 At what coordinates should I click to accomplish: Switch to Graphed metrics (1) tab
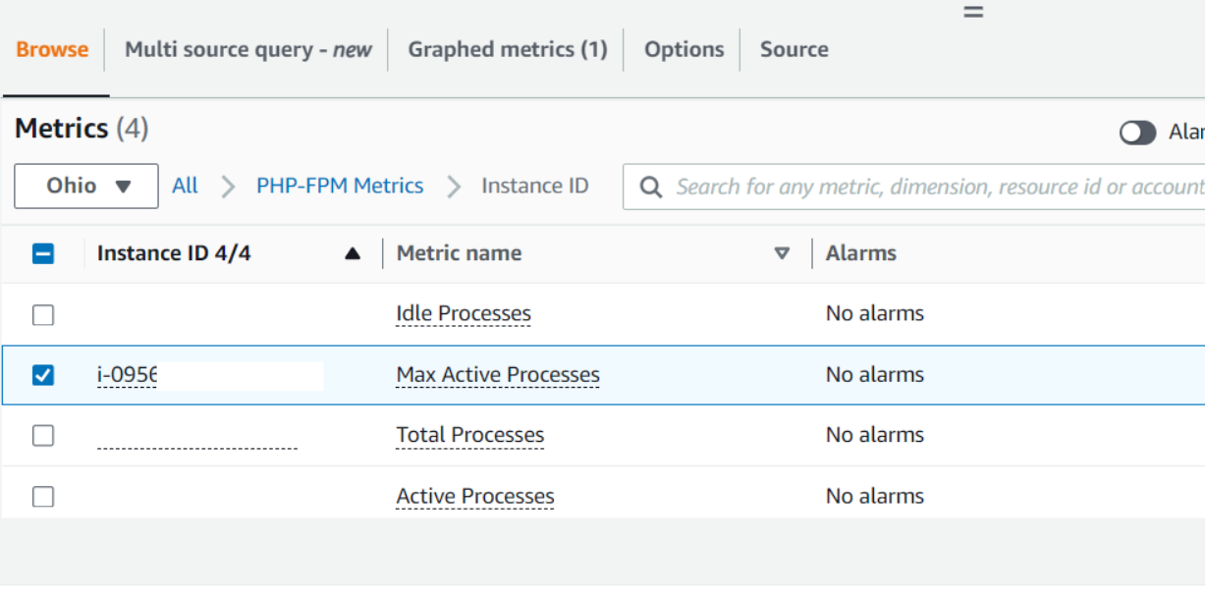(507, 49)
